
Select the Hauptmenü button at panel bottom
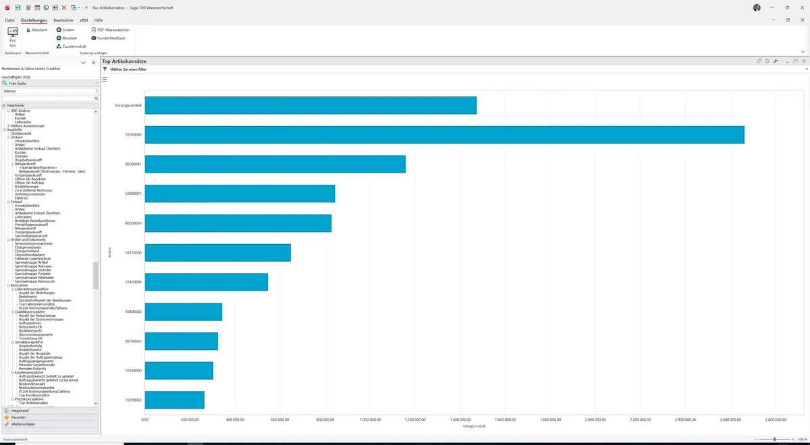[50, 410]
